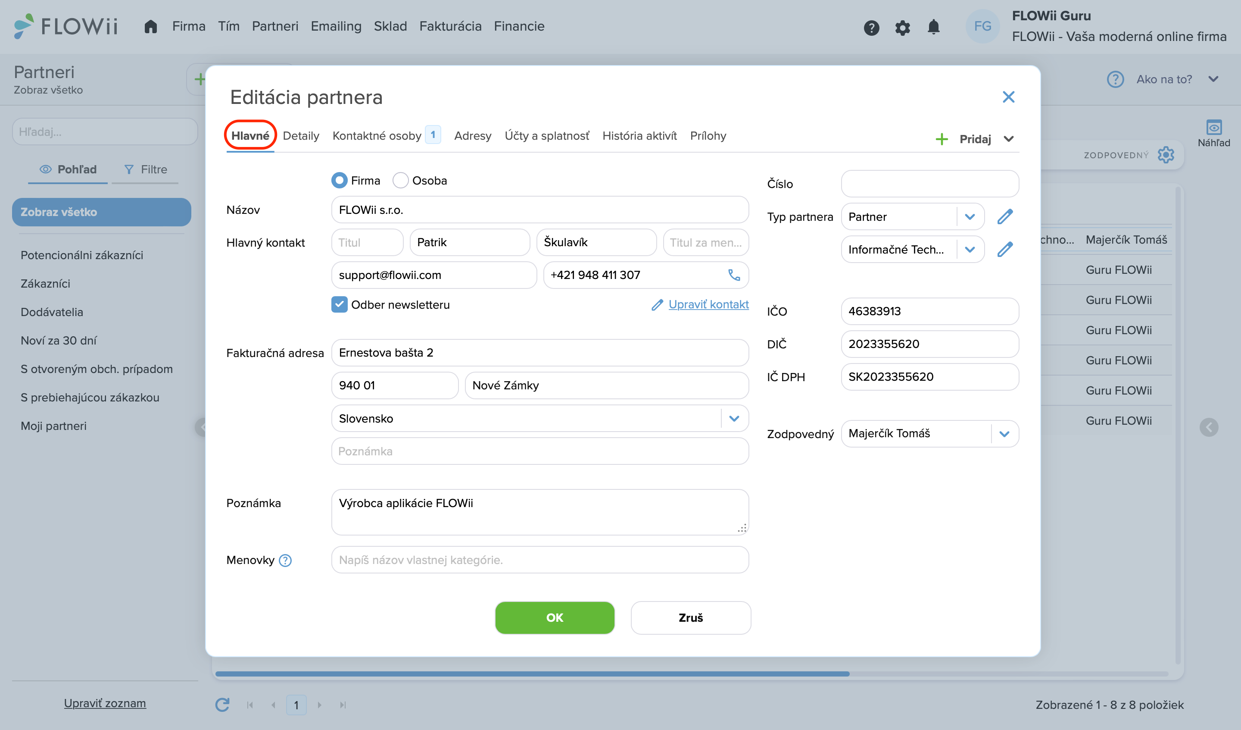Screen dimensions: 1241x730
Task: Switch to Pohľad view toggle
Action: click(68, 169)
